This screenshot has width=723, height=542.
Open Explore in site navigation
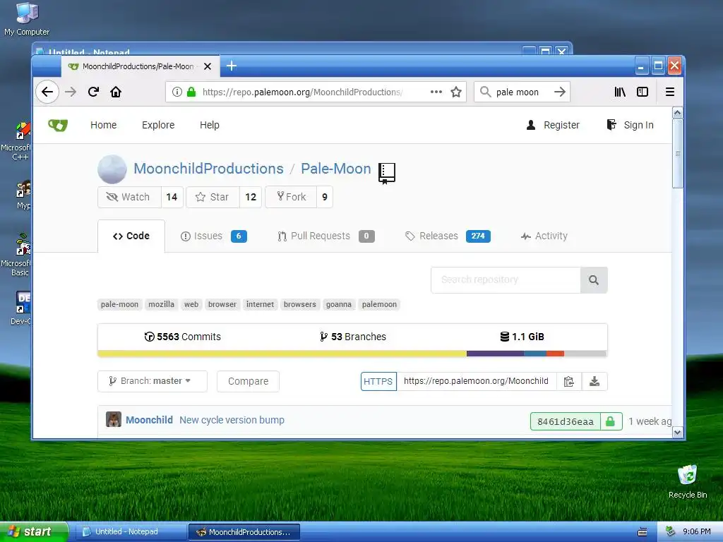[158, 125]
